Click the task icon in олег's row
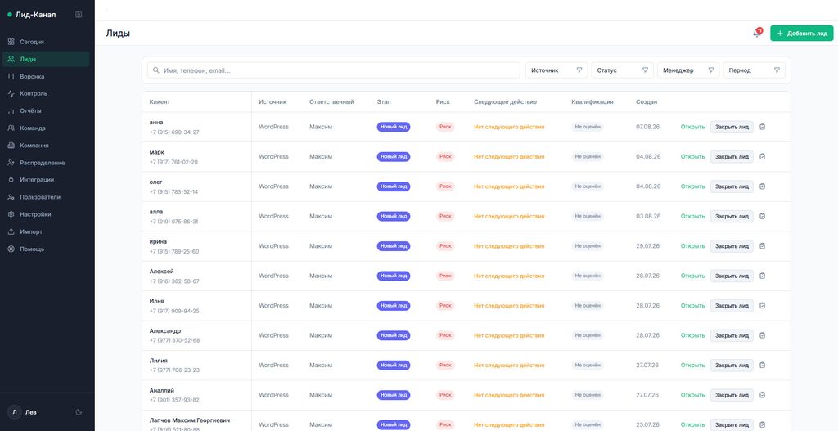 762,186
